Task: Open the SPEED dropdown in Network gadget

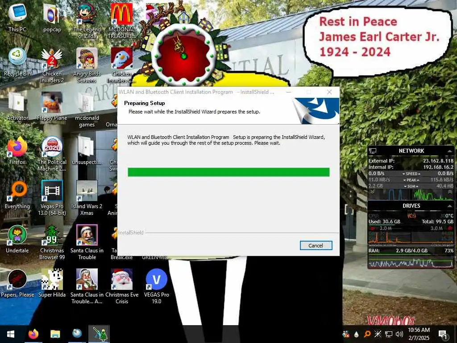Action: click(x=411, y=174)
